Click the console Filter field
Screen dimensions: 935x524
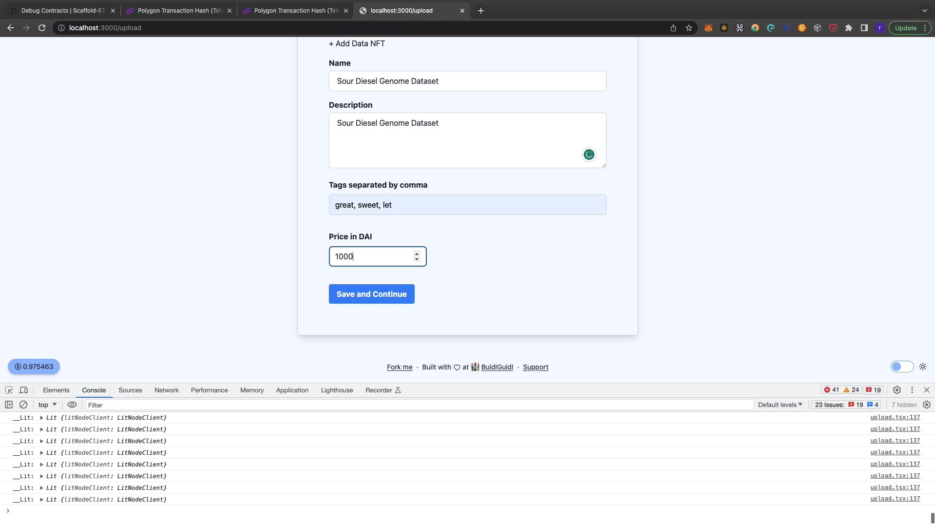point(420,405)
